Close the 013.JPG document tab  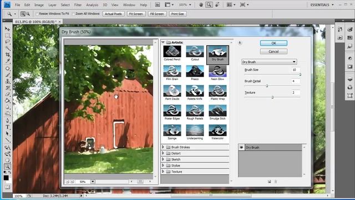click(59, 22)
